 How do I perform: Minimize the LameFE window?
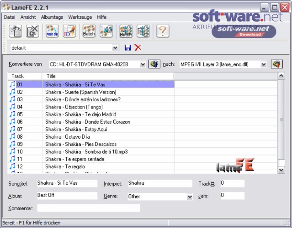coord(264,7)
